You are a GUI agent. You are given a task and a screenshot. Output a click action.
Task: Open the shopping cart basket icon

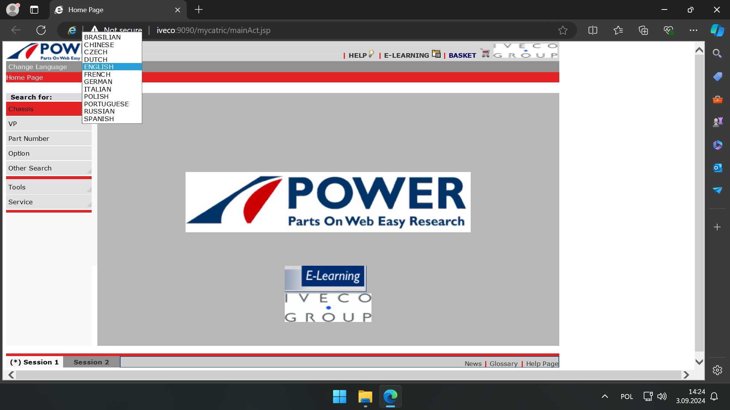(485, 53)
